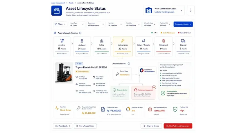Click the recommendation bar chart icon
246x133 pixels.
[x=163, y=93]
